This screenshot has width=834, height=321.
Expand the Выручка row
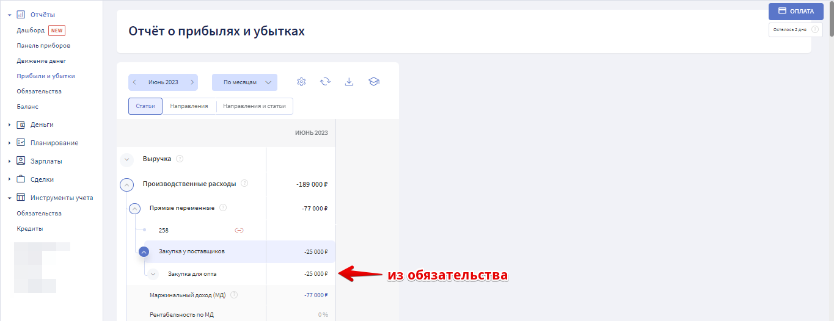point(126,160)
